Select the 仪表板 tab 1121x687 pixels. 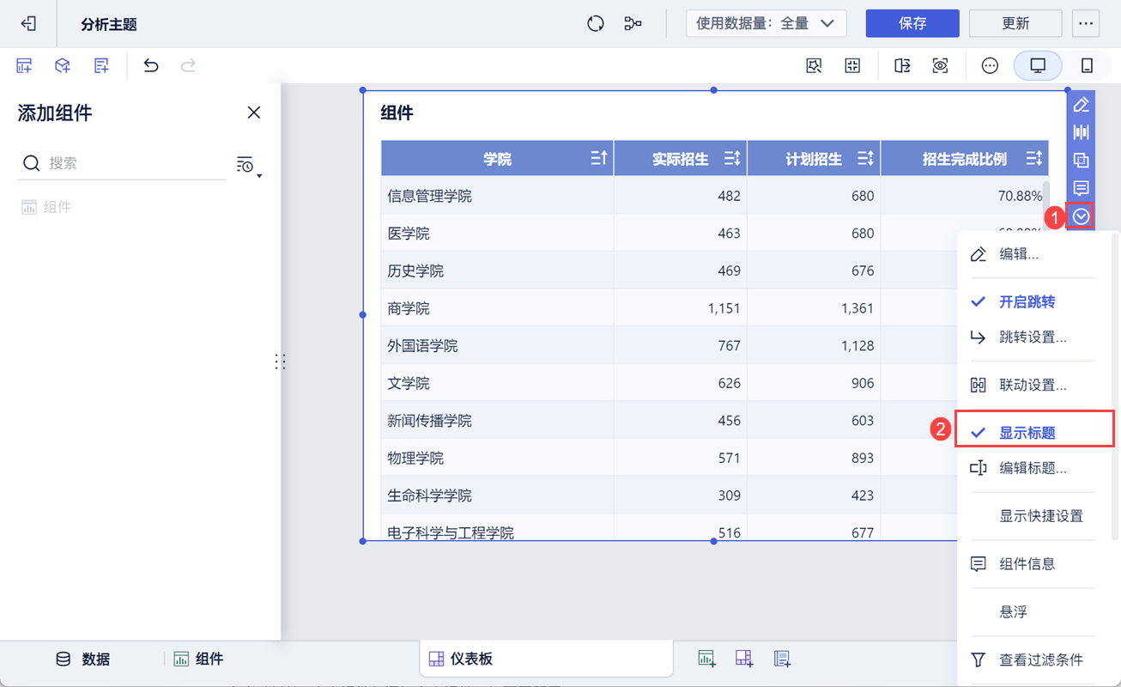[547, 659]
